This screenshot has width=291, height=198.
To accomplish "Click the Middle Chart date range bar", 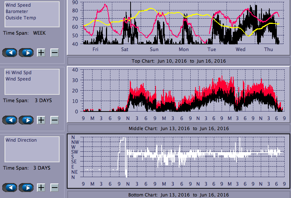I will point(178,128).
